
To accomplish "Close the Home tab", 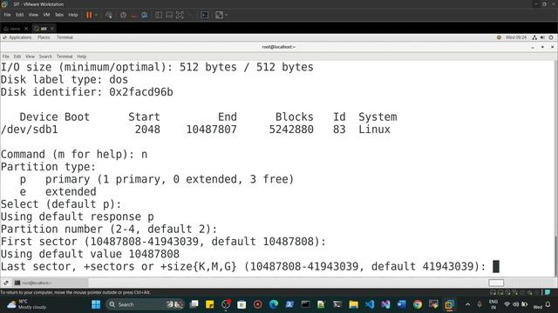I will click(x=26, y=29).
